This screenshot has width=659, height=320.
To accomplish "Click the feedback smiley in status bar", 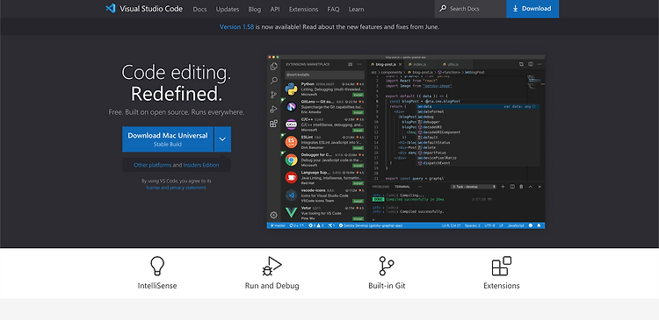I will pyautogui.click(x=531, y=225).
